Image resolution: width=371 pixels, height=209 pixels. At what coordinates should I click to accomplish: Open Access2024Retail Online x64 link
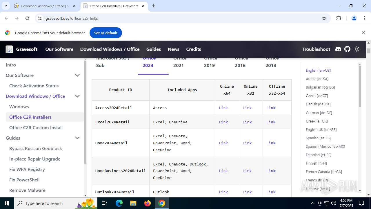tap(223, 108)
